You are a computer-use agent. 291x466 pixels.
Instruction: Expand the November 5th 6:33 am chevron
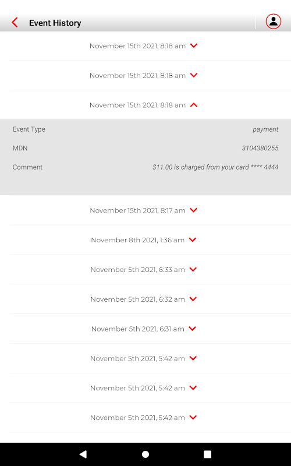[193, 269]
